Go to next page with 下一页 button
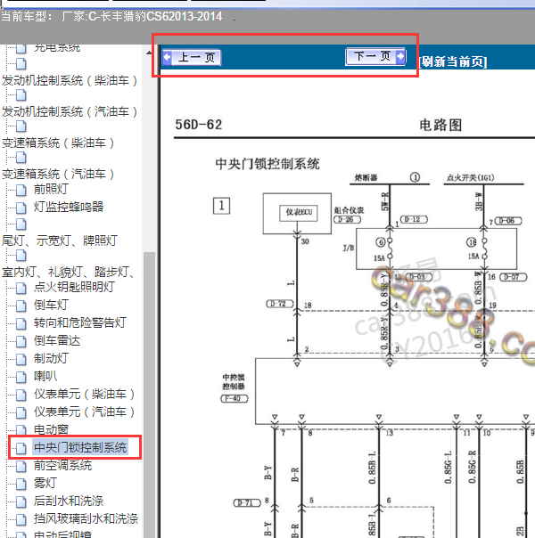Screen dimensions: 535x538 click(x=376, y=56)
